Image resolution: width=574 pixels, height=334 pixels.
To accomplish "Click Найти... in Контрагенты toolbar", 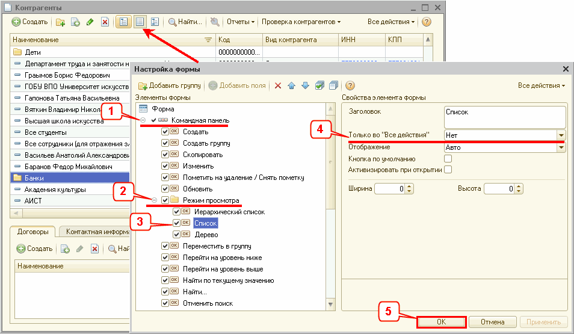I will (x=185, y=22).
